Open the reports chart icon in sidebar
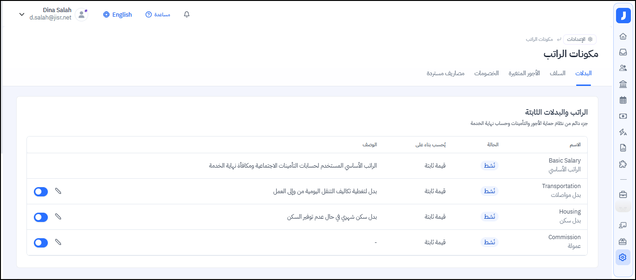 click(623, 148)
